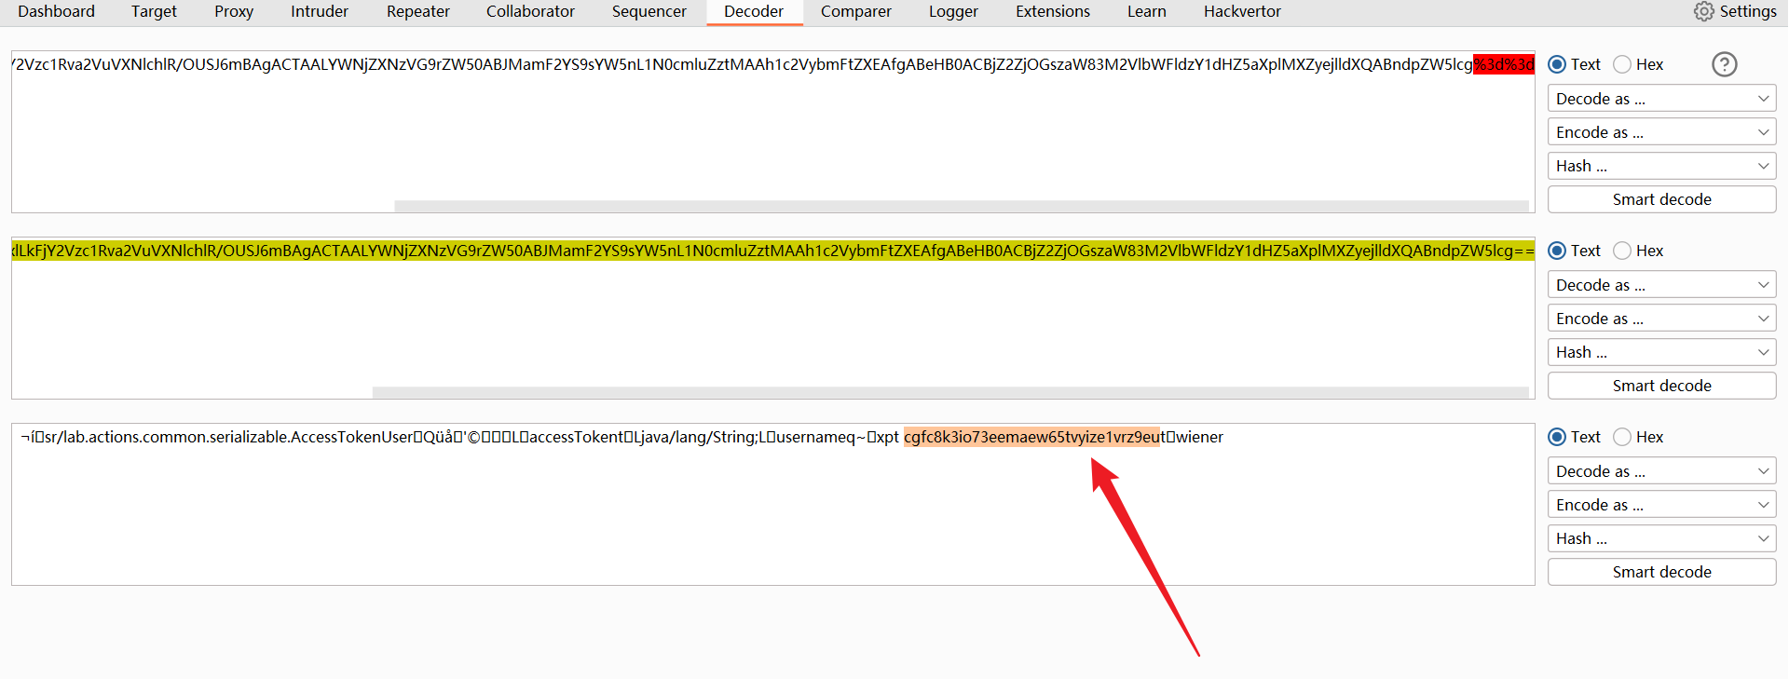The width and height of the screenshot is (1789, 679).
Task: Open the Sequencer tab
Action: point(649,11)
